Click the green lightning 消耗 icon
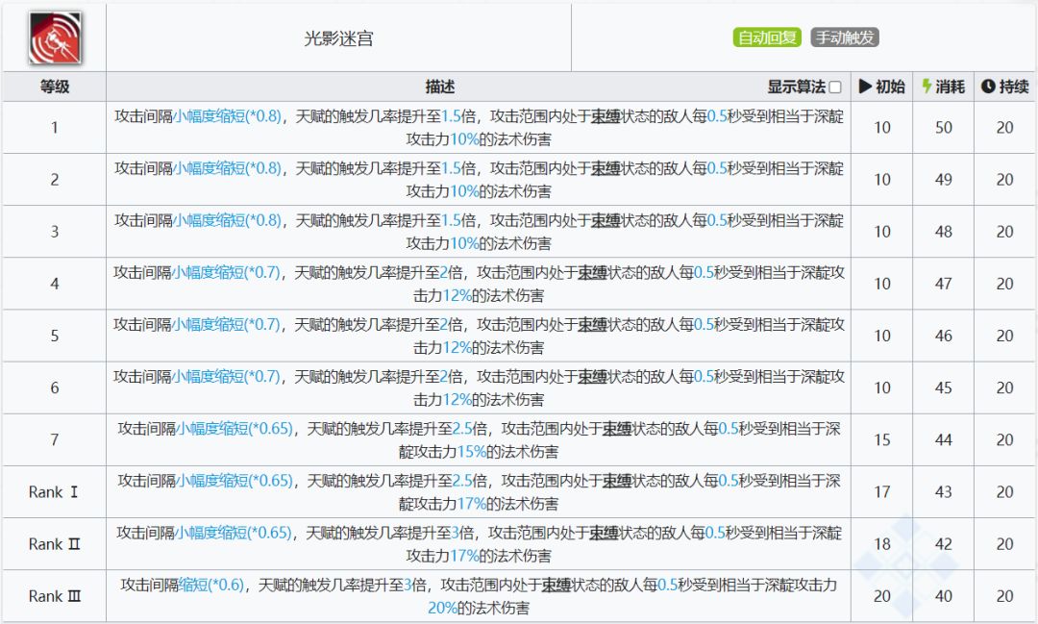The width and height of the screenshot is (1038, 624). point(927,87)
